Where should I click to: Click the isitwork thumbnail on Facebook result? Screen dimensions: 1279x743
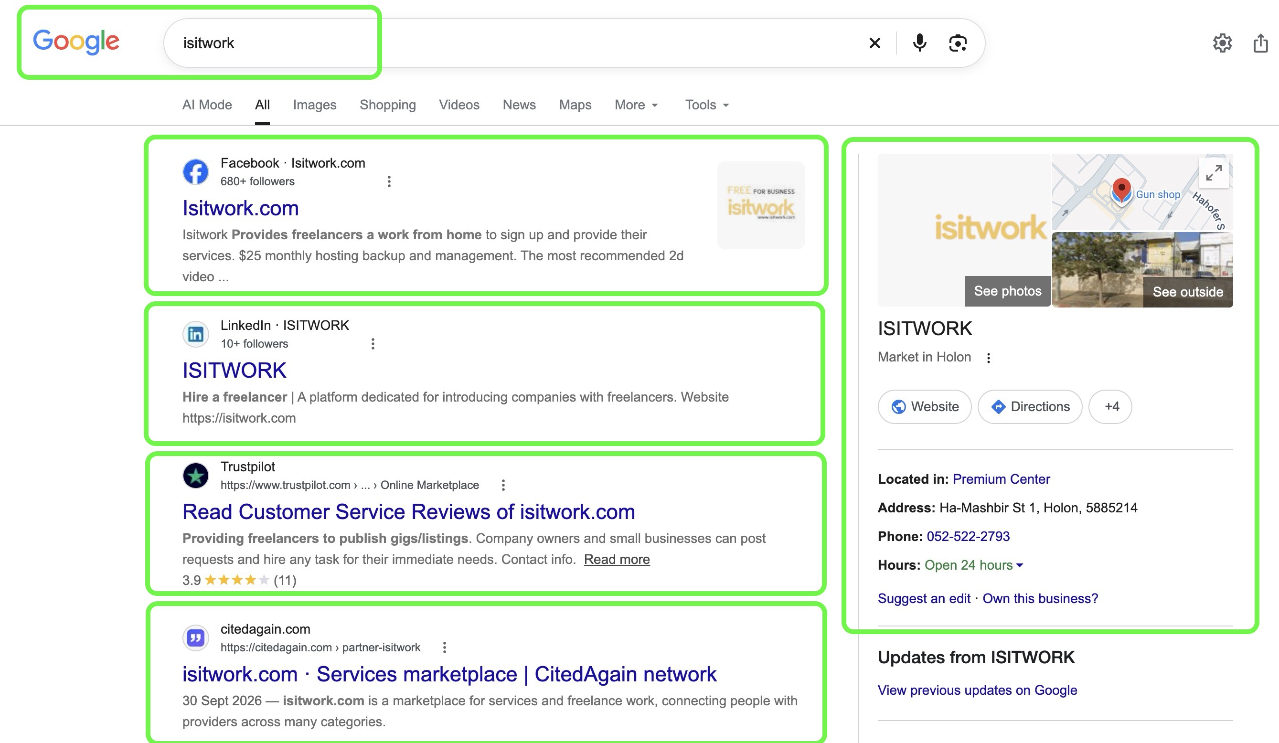point(761,205)
